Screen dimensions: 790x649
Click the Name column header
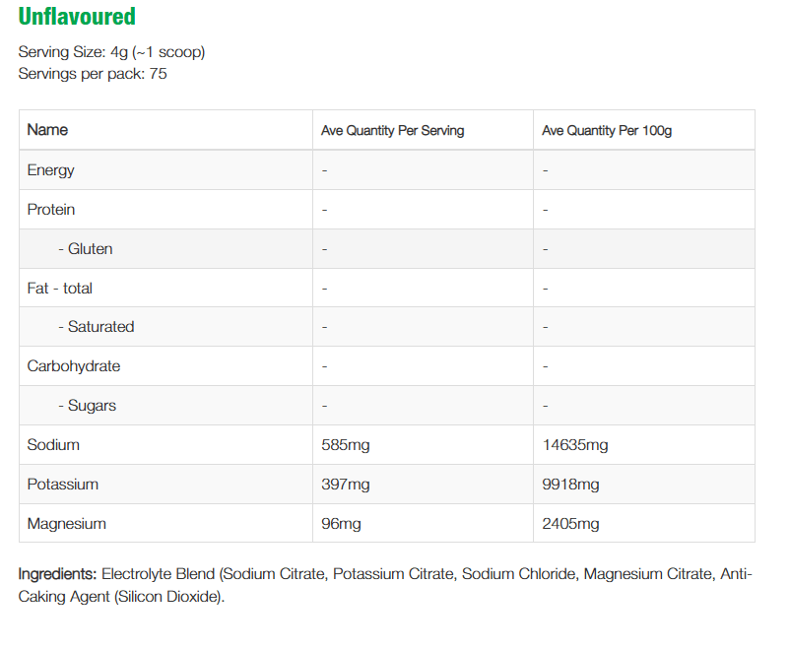(x=47, y=130)
